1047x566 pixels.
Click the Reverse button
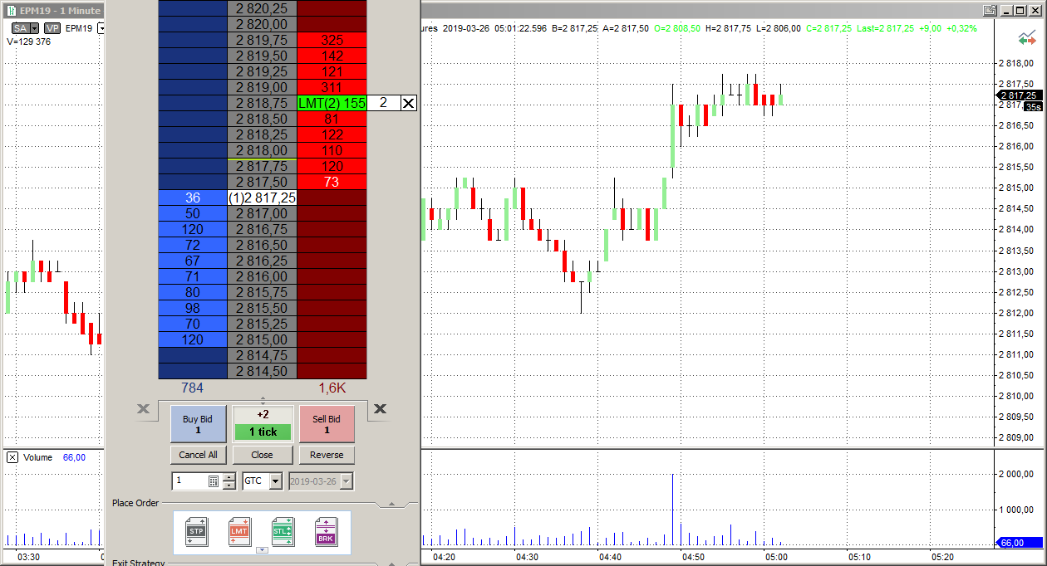(327, 455)
